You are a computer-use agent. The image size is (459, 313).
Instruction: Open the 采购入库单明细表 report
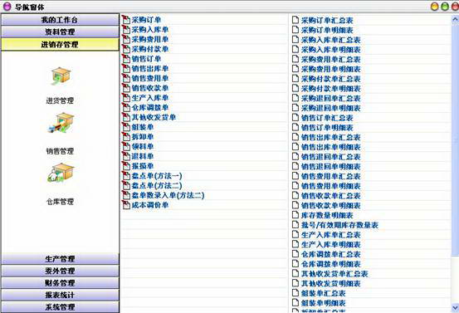coord(331,50)
